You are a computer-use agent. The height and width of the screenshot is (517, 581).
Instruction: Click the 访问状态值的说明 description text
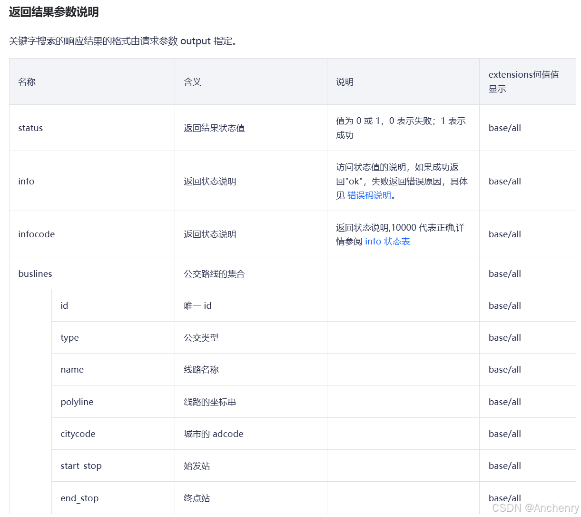[x=402, y=181]
